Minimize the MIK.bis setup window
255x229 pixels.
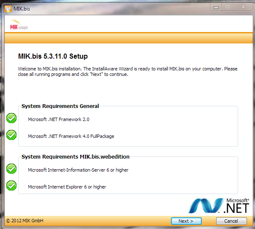216,7
